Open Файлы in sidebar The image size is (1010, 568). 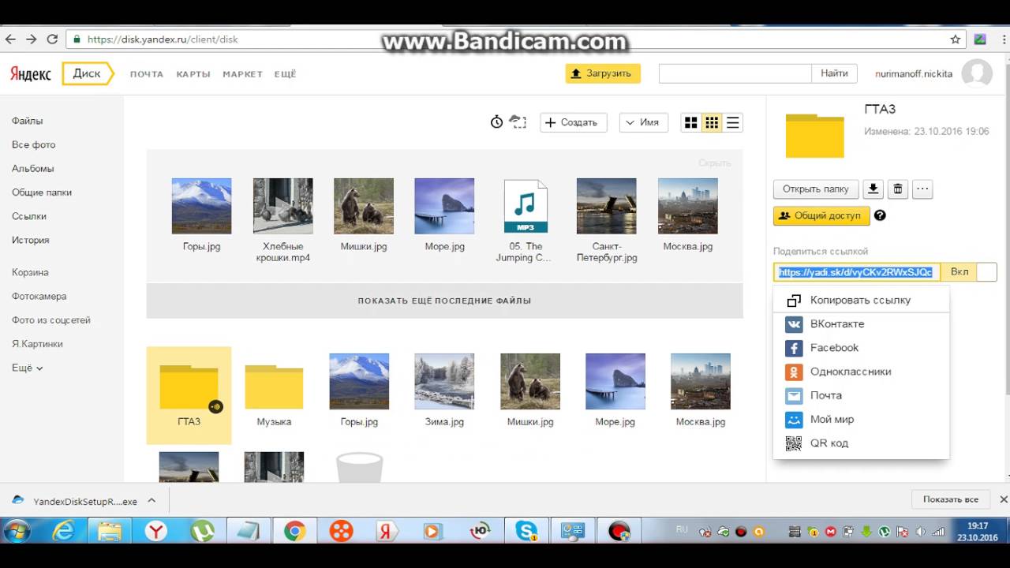28,121
